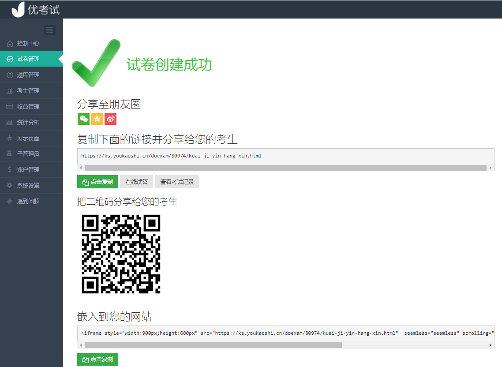
Task: Go to 账户管理 in sidebar
Action: click(31, 170)
